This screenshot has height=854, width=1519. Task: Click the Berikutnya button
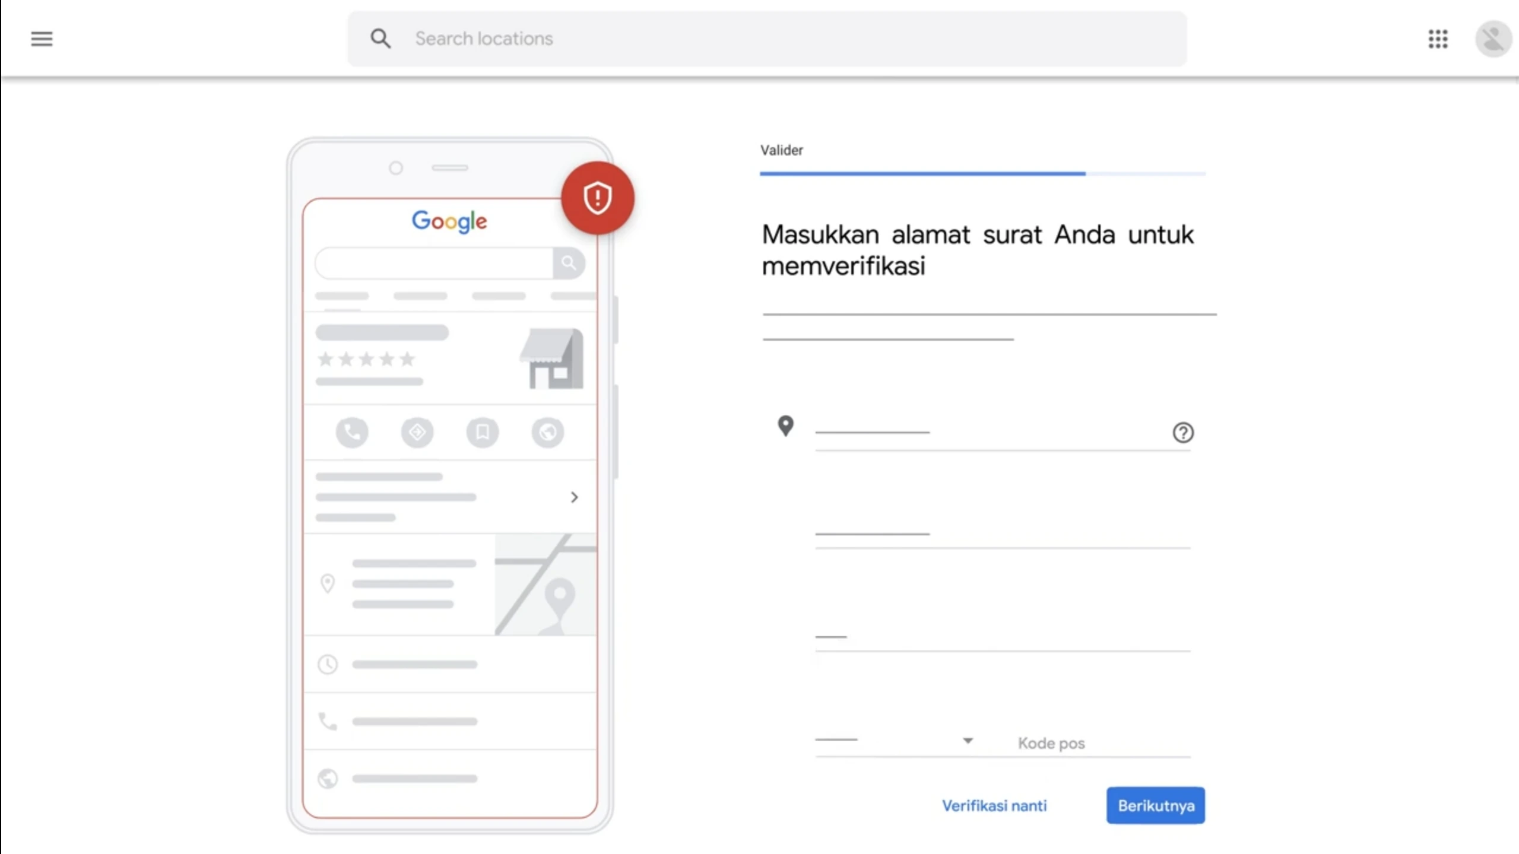(1155, 805)
